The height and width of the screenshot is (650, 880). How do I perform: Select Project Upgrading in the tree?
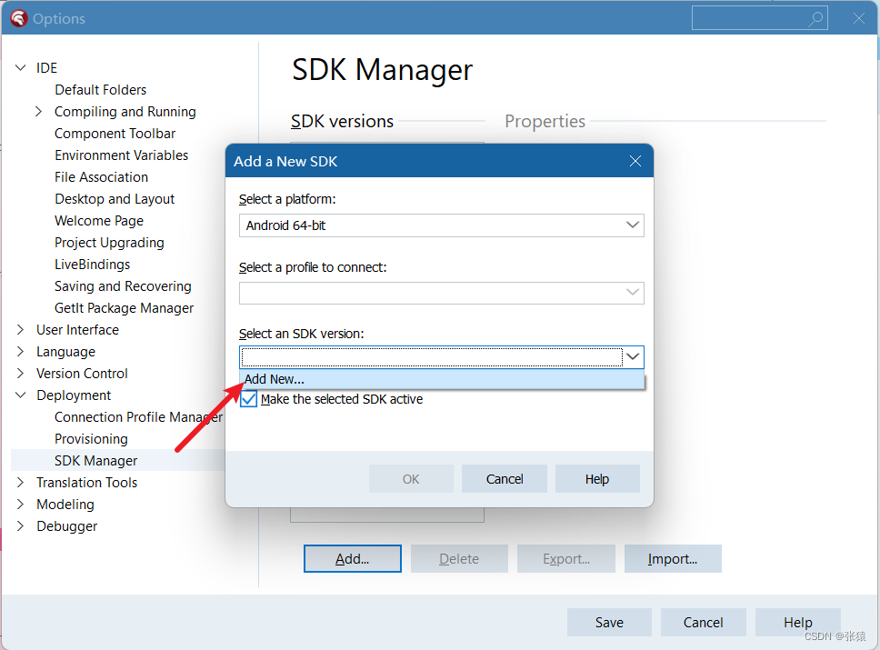109,243
